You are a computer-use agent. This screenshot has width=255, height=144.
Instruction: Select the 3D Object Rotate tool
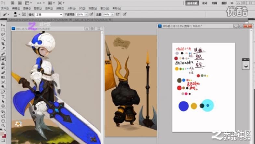pos(3,112)
